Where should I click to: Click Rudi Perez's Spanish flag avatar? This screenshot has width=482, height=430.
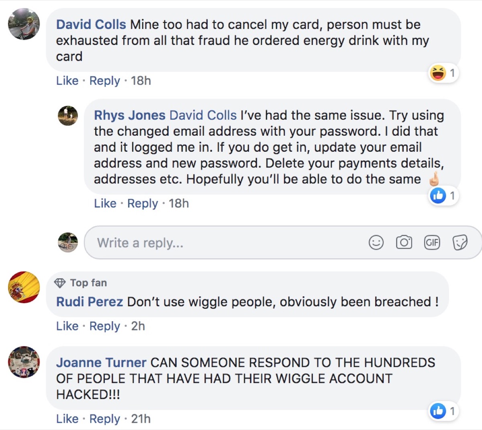(x=24, y=287)
